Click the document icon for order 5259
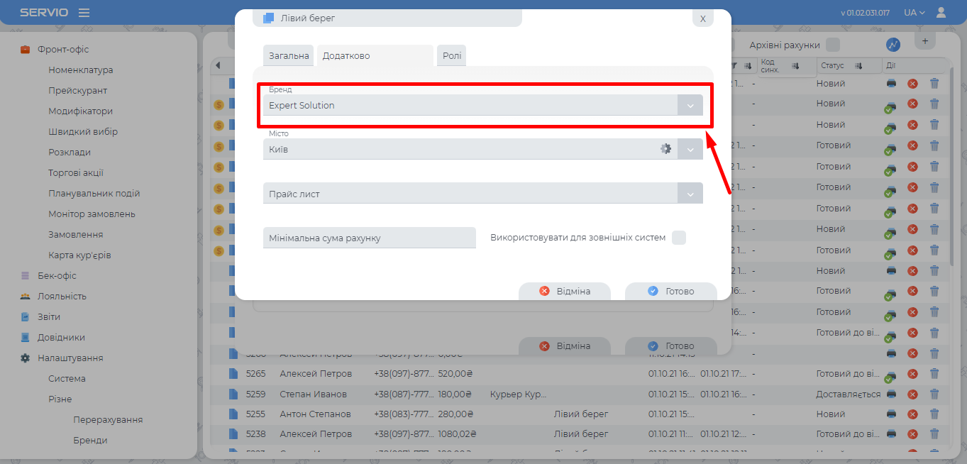Image resolution: width=967 pixels, height=464 pixels. pyautogui.click(x=233, y=394)
